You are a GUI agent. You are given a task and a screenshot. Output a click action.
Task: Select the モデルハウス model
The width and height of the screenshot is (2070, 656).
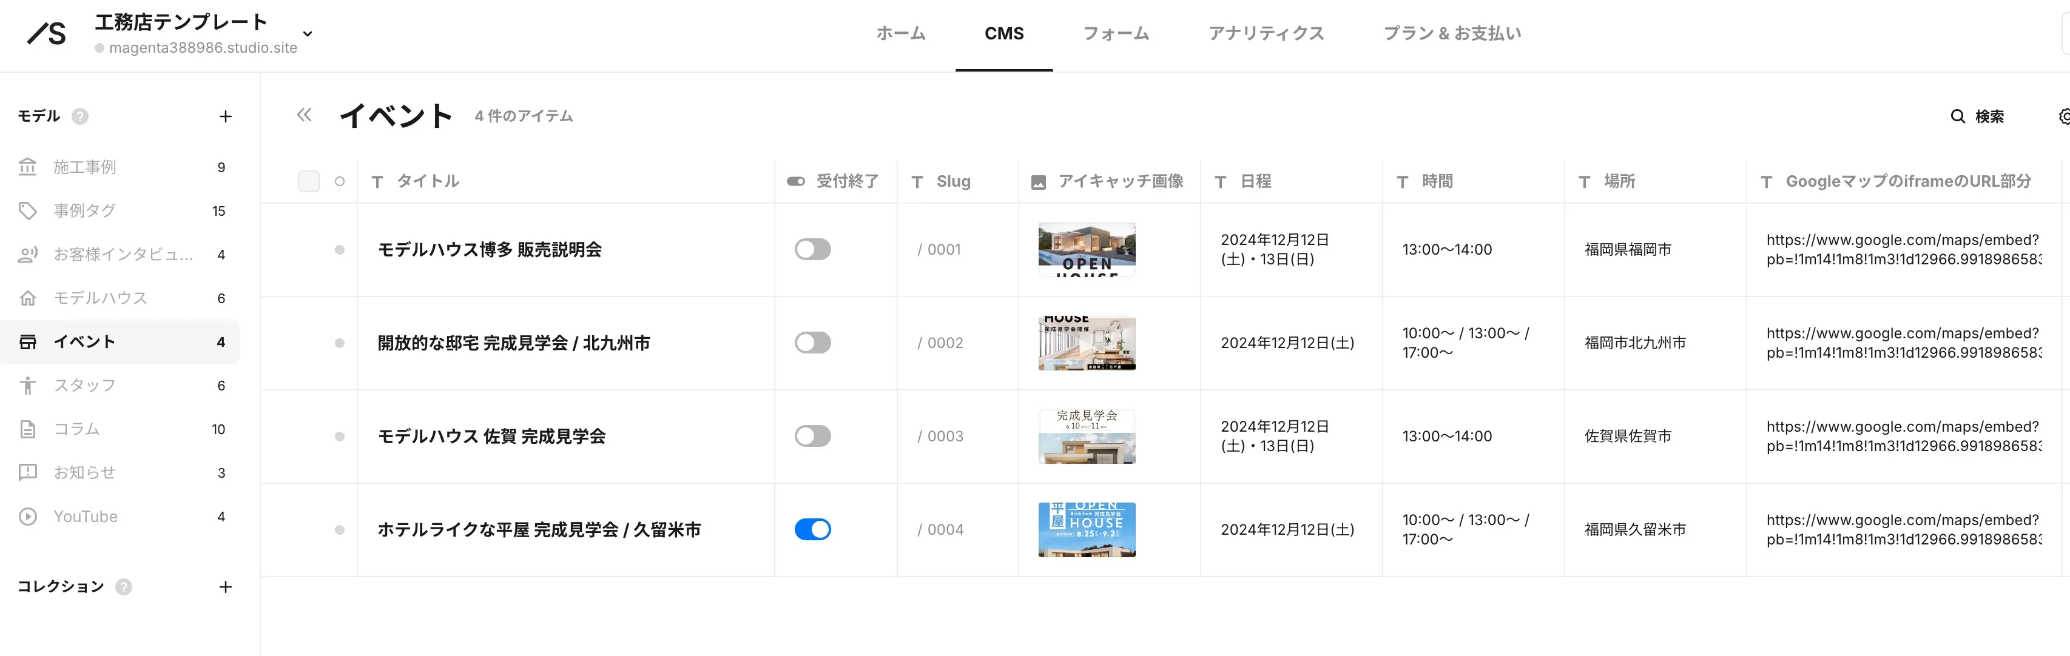101,298
